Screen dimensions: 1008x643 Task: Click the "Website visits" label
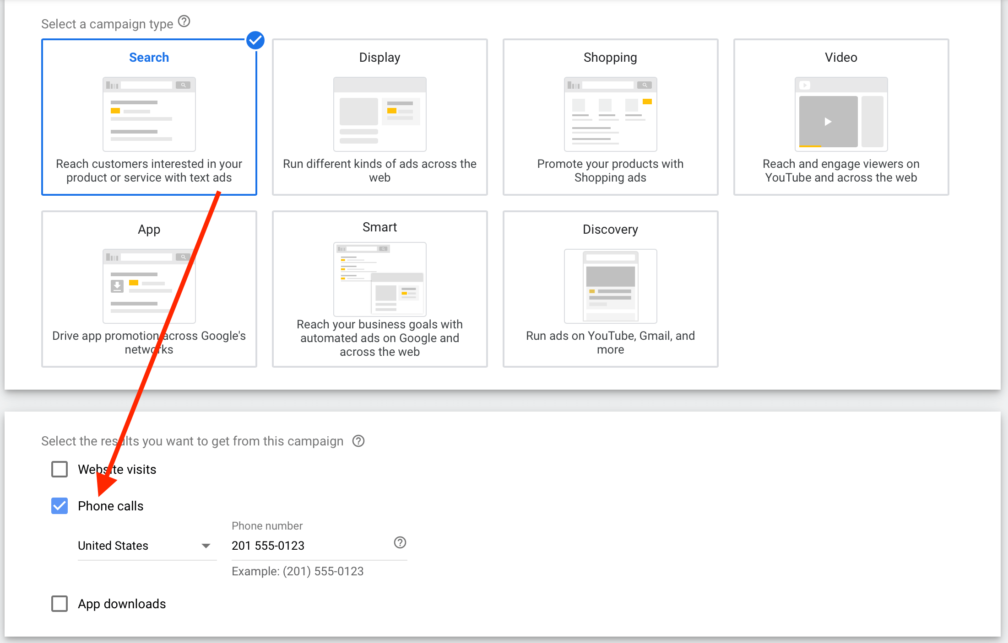[117, 470]
